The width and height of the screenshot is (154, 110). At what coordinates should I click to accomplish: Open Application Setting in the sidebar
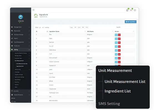coord(19,77)
